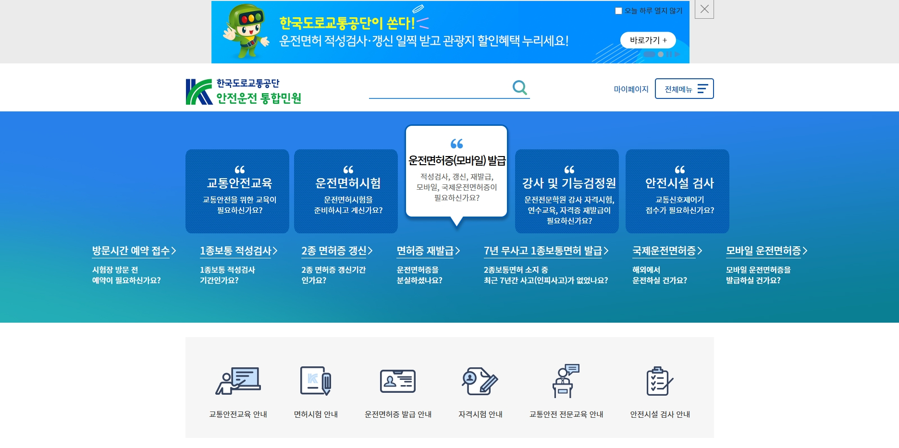Select the 운전면허증(모바일) 발급 card

coord(456,171)
